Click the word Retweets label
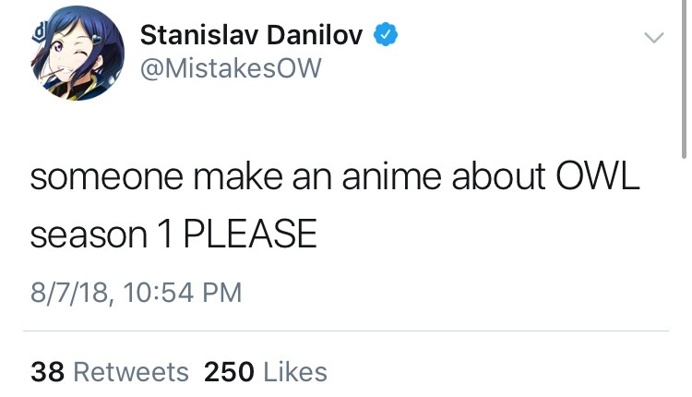 (130, 371)
